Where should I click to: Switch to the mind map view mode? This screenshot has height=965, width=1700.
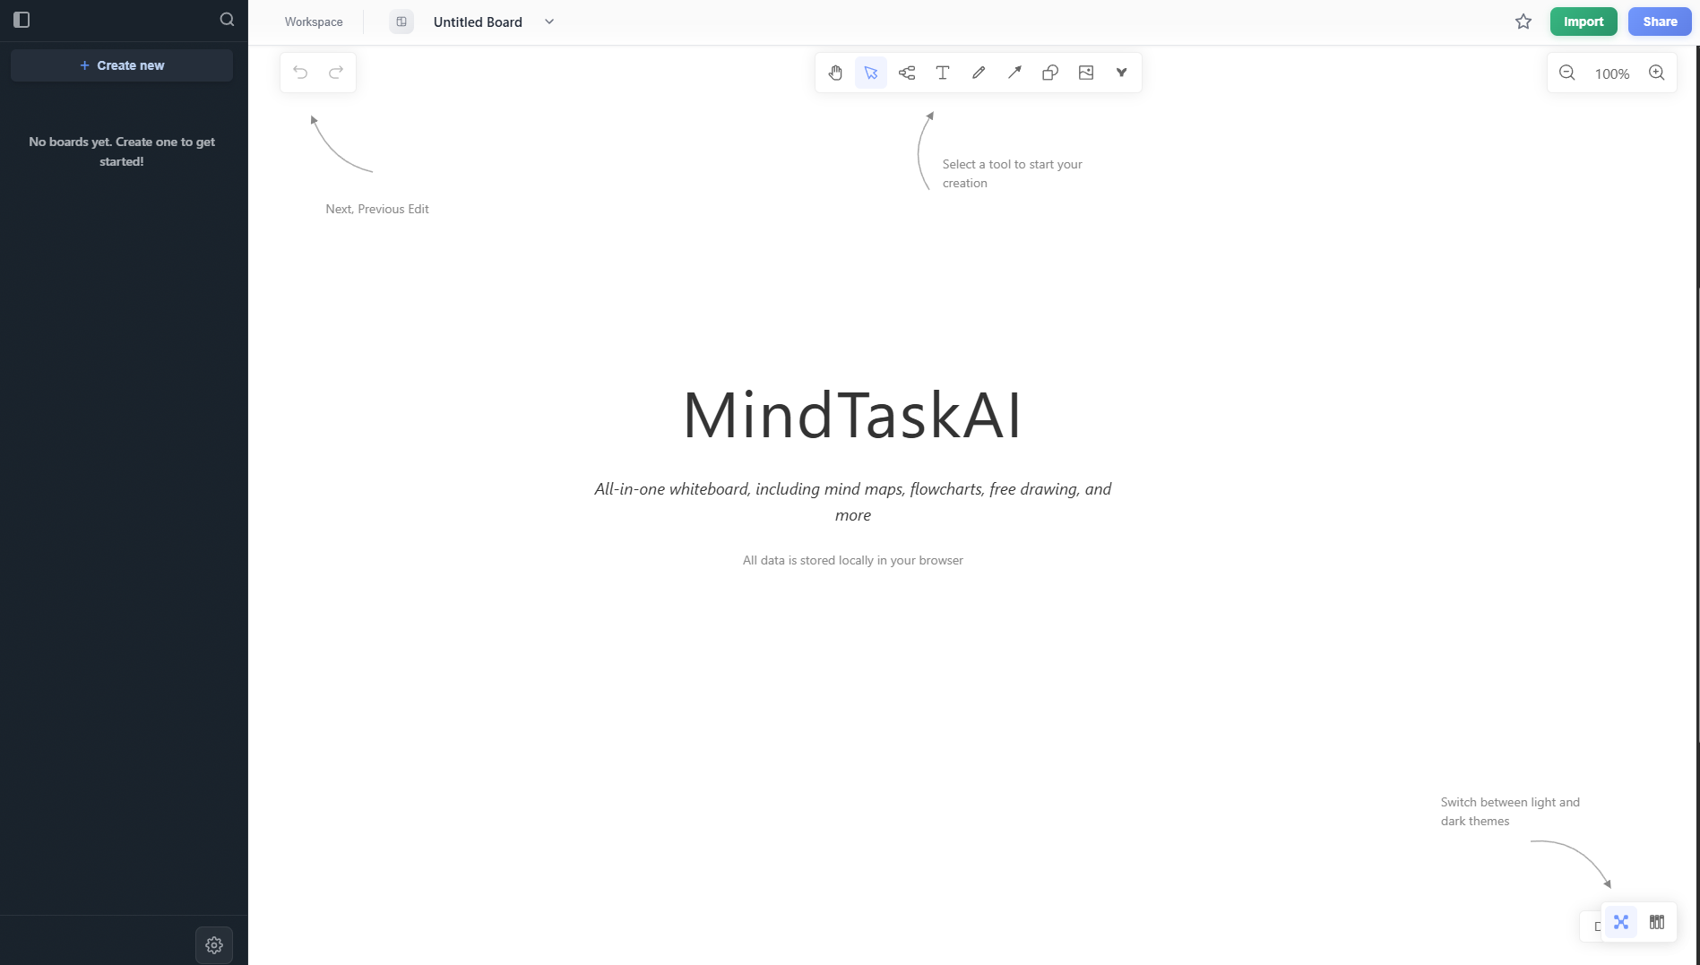pyautogui.click(x=1621, y=922)
